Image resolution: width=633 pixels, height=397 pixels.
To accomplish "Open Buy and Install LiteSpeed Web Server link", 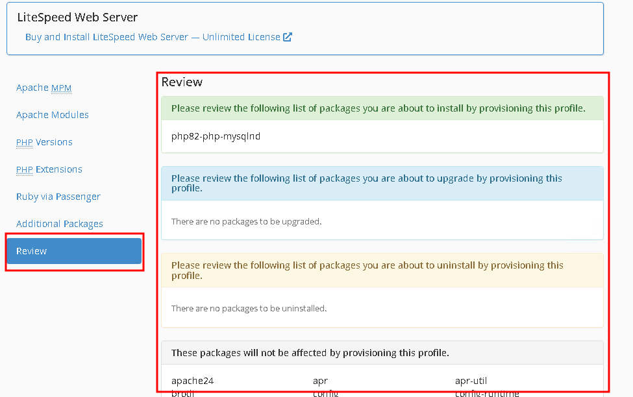I will coord(153,37).
